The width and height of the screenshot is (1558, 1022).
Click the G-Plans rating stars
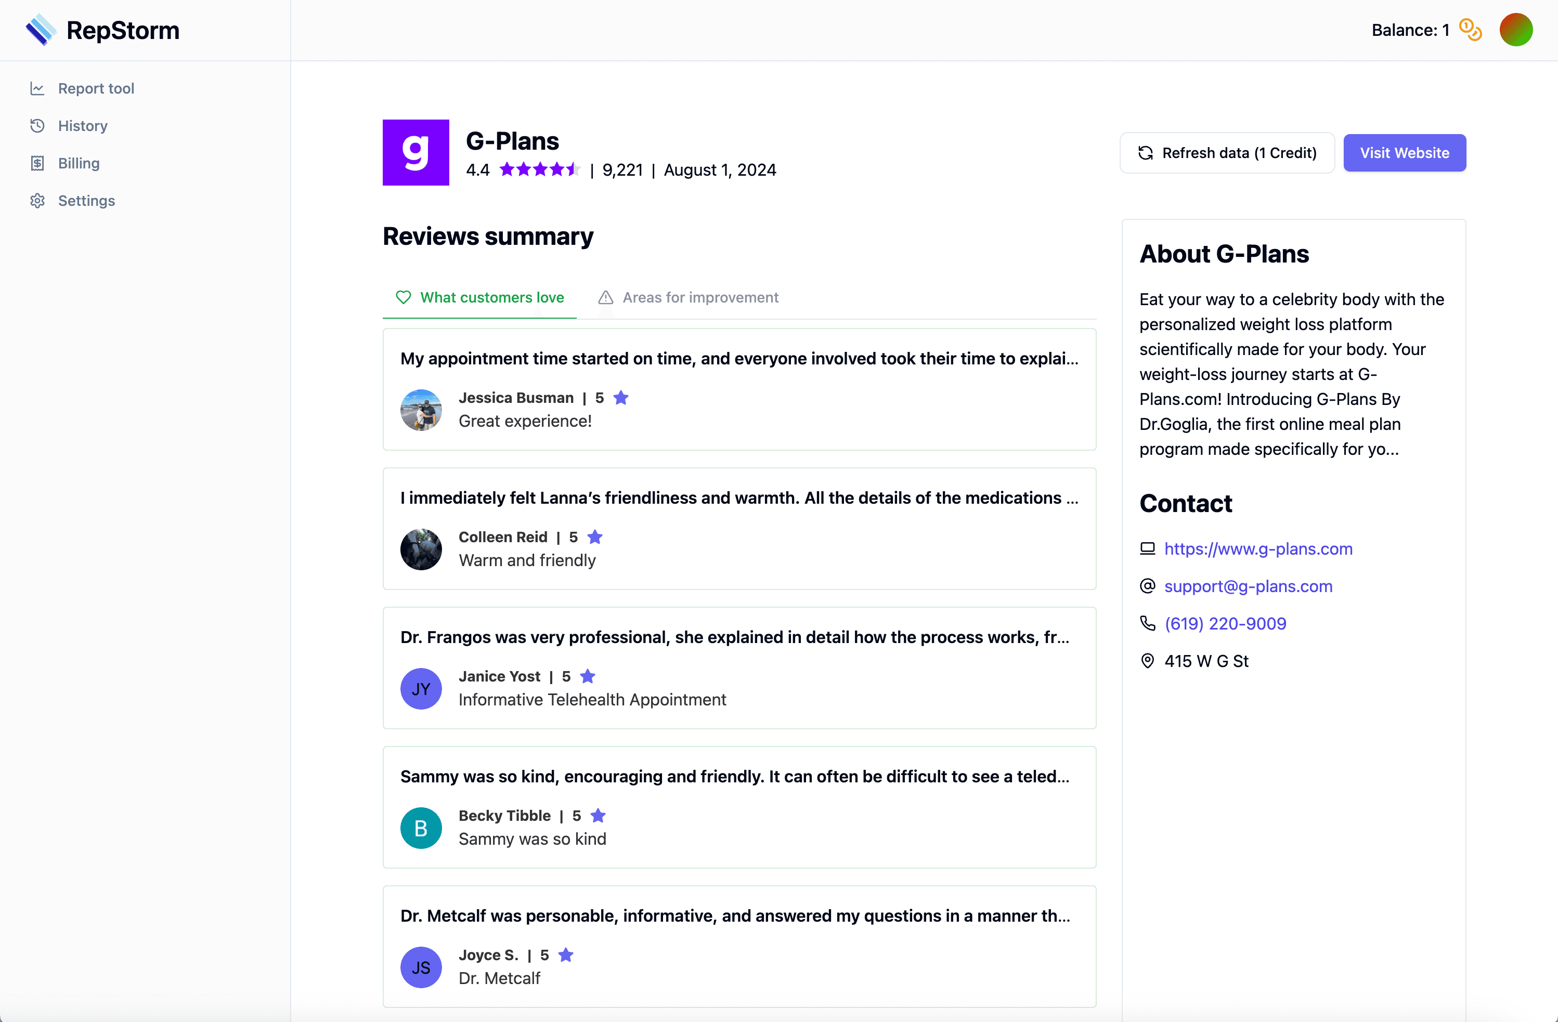[539, 170]
